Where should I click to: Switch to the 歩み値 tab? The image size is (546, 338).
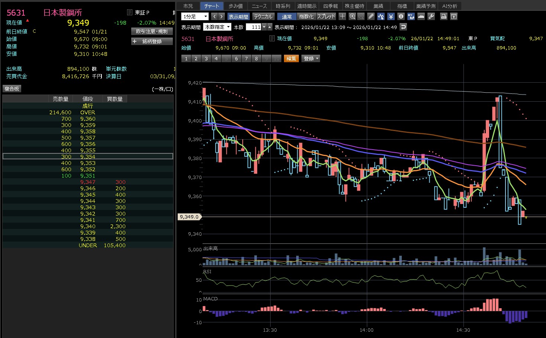tap(236, 6)
